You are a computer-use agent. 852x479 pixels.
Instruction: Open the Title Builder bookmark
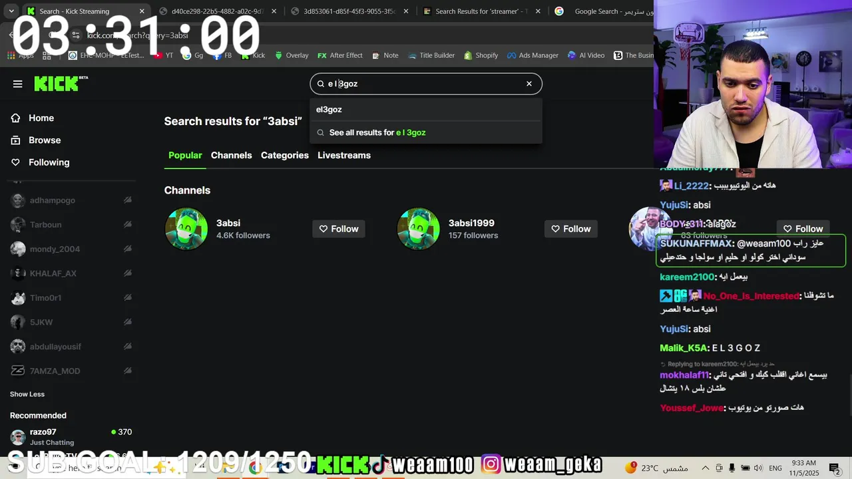431,55
